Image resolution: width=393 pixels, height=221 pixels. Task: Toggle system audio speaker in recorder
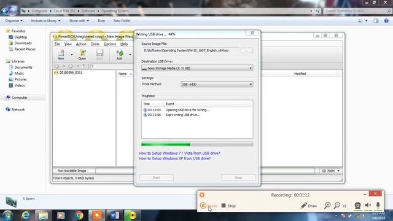368,206
